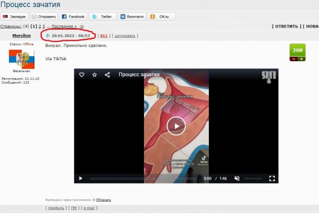
Task: Click the ОТВЕТИТЬ reply button
Action: (287, 26)
